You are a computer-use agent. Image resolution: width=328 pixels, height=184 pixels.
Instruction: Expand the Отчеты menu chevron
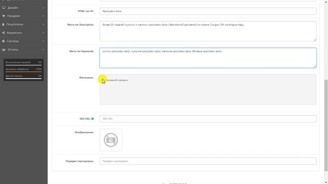click(43, 50)
